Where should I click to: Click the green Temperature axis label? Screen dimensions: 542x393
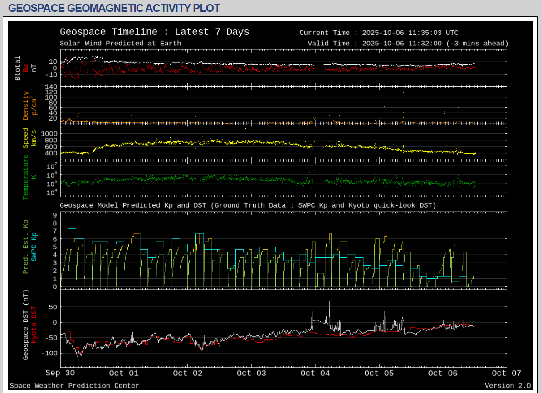26,177
